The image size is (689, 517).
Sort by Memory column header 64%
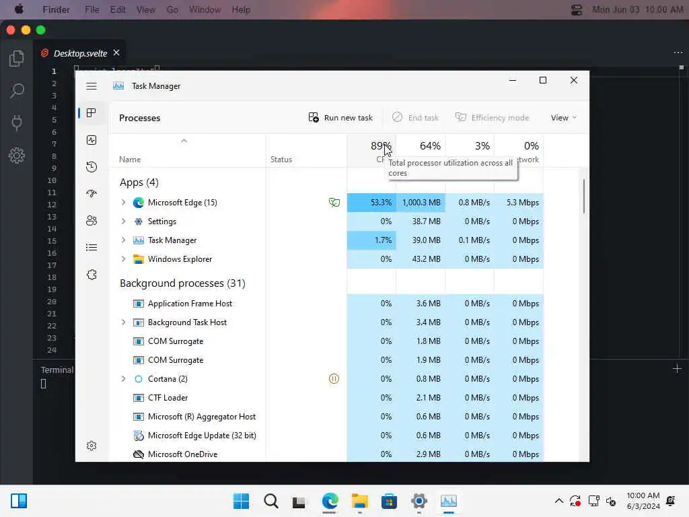click(421, 151)
